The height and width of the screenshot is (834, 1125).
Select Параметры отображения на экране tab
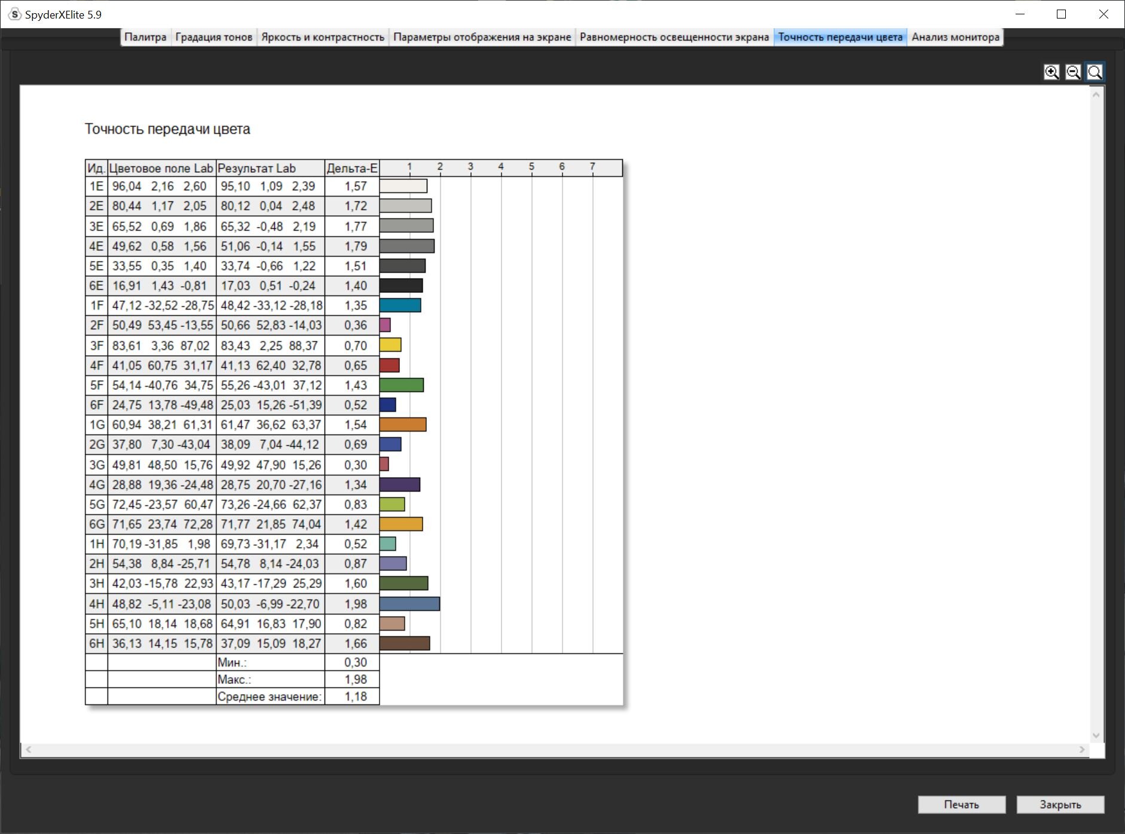(x=482, y=37)
